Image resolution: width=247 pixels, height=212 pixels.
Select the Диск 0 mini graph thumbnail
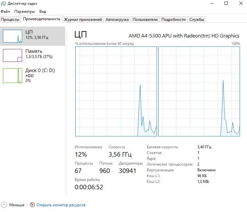coord(12,76)
